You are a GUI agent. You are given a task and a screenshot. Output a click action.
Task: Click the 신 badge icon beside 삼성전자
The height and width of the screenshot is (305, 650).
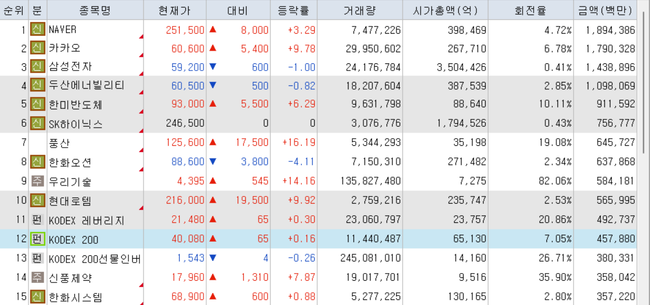click(x=37, y=67)
